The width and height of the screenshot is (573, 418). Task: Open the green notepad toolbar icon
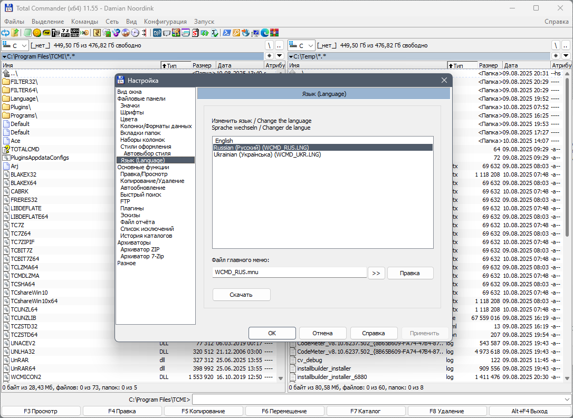[28, 33]
